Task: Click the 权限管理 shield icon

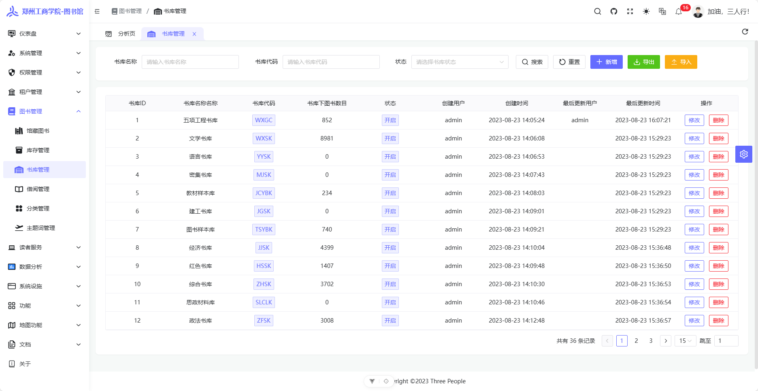Action: [x=12, y=72]
